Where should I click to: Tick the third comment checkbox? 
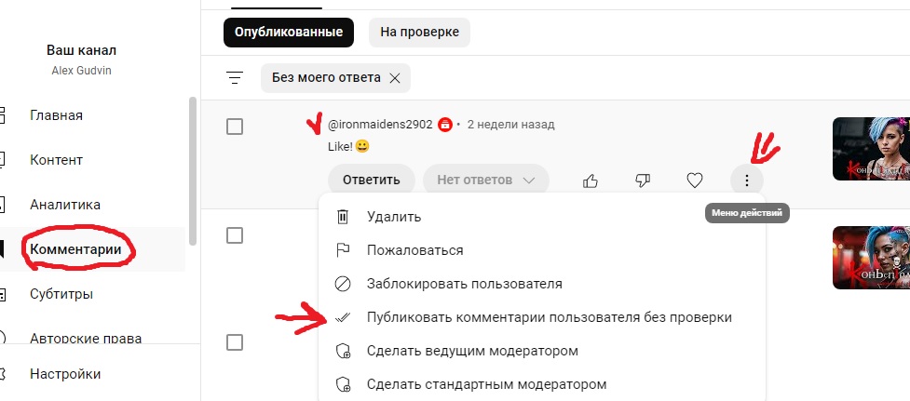(x=235, y=342)
